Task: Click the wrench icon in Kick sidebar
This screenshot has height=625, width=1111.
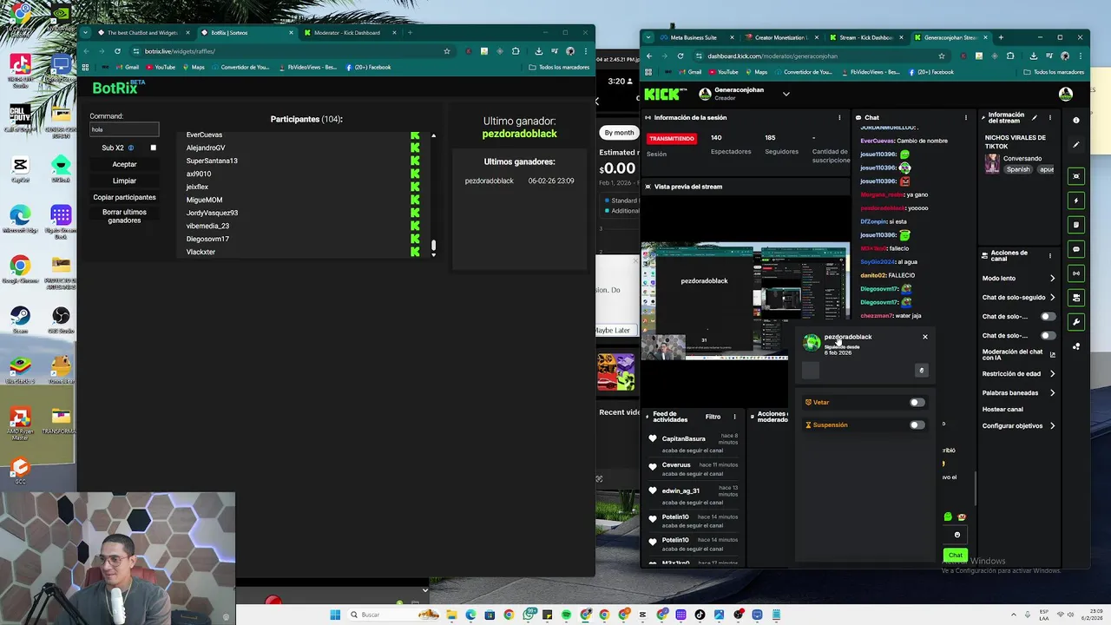Action: [1076, 322]
